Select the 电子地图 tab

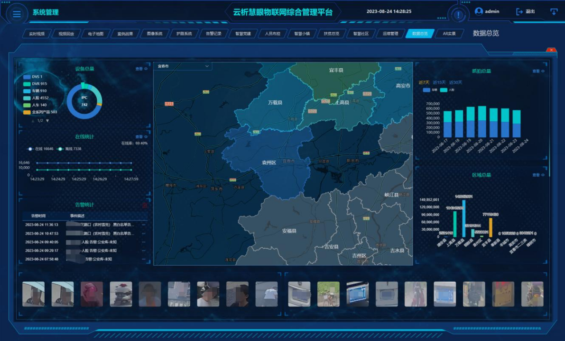coord(96,34)
